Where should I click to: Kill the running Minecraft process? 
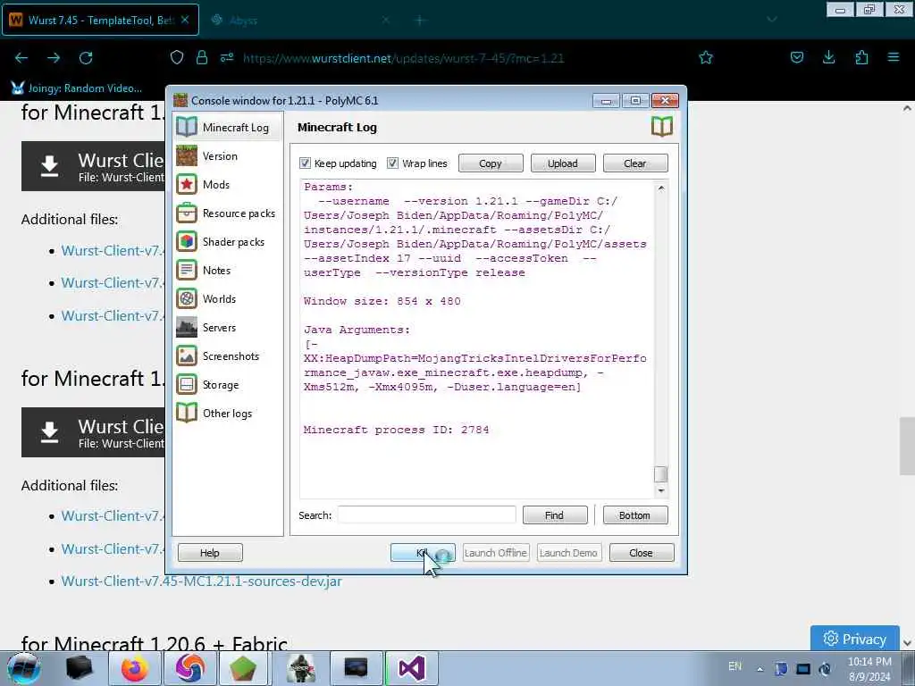(423, 552)
